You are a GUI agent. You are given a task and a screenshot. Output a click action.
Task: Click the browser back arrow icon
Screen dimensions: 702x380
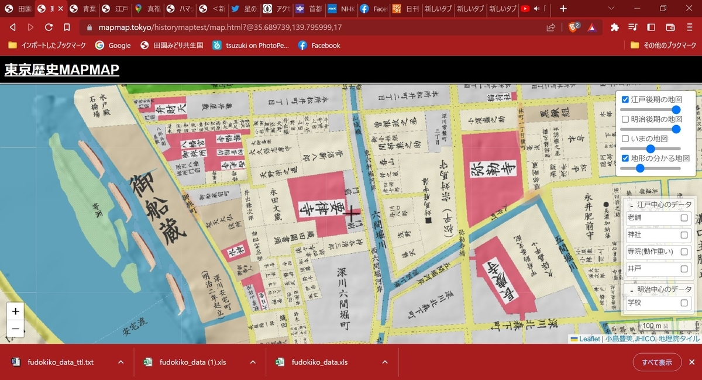[12, 27]
